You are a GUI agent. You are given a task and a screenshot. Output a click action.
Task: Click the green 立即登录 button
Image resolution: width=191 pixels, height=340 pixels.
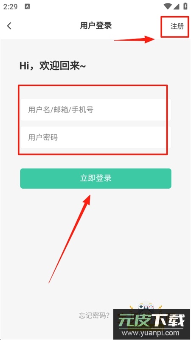click(x=95, y=178)
